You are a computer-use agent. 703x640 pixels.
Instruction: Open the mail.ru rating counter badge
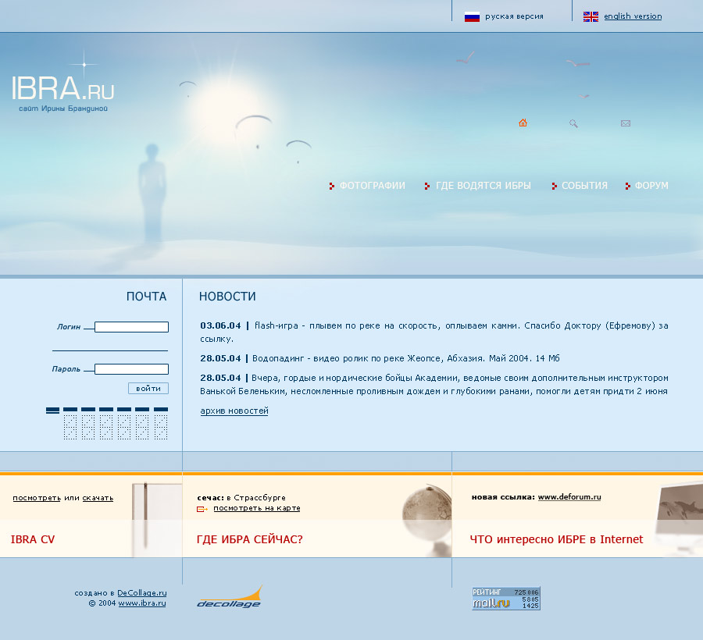coord(505,598)
